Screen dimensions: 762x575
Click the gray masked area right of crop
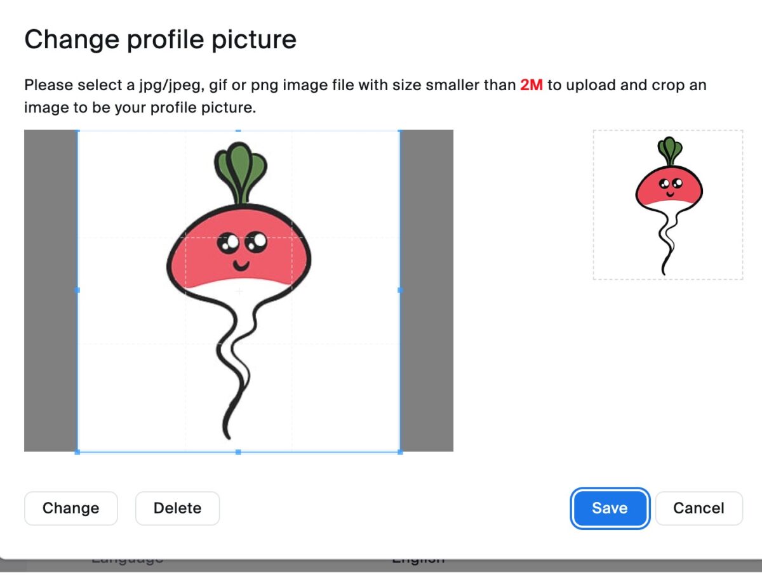point(427,291)
